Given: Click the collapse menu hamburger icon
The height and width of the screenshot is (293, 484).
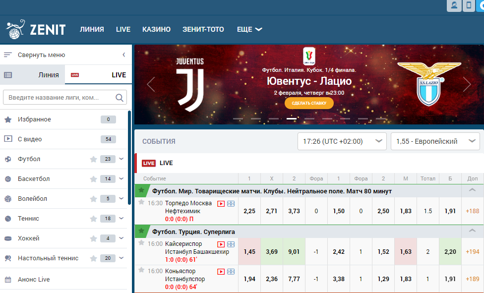Looking at the screenshot, I should pyautogui.click(x=8, y=55).
